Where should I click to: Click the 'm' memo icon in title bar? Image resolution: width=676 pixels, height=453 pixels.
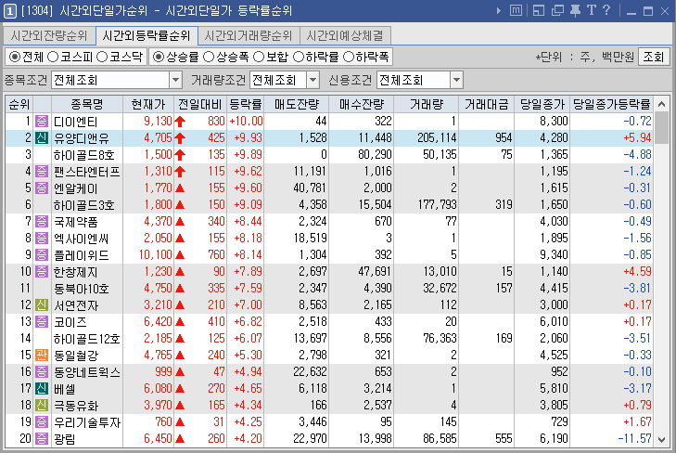coord(516,10)
